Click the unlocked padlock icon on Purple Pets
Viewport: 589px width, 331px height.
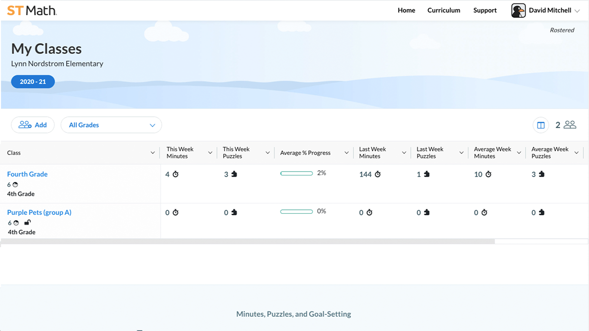point(27,222)
